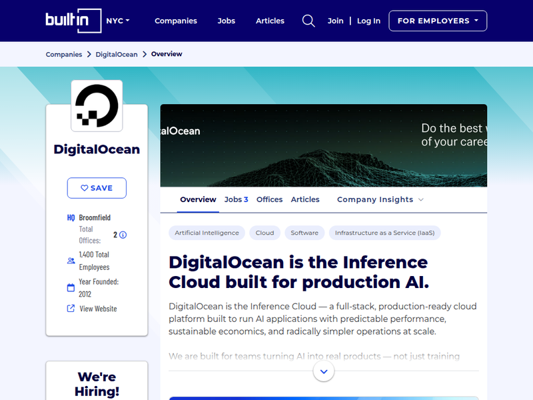
Task: Click the Companies breadcrumb link
Action: 64,55
